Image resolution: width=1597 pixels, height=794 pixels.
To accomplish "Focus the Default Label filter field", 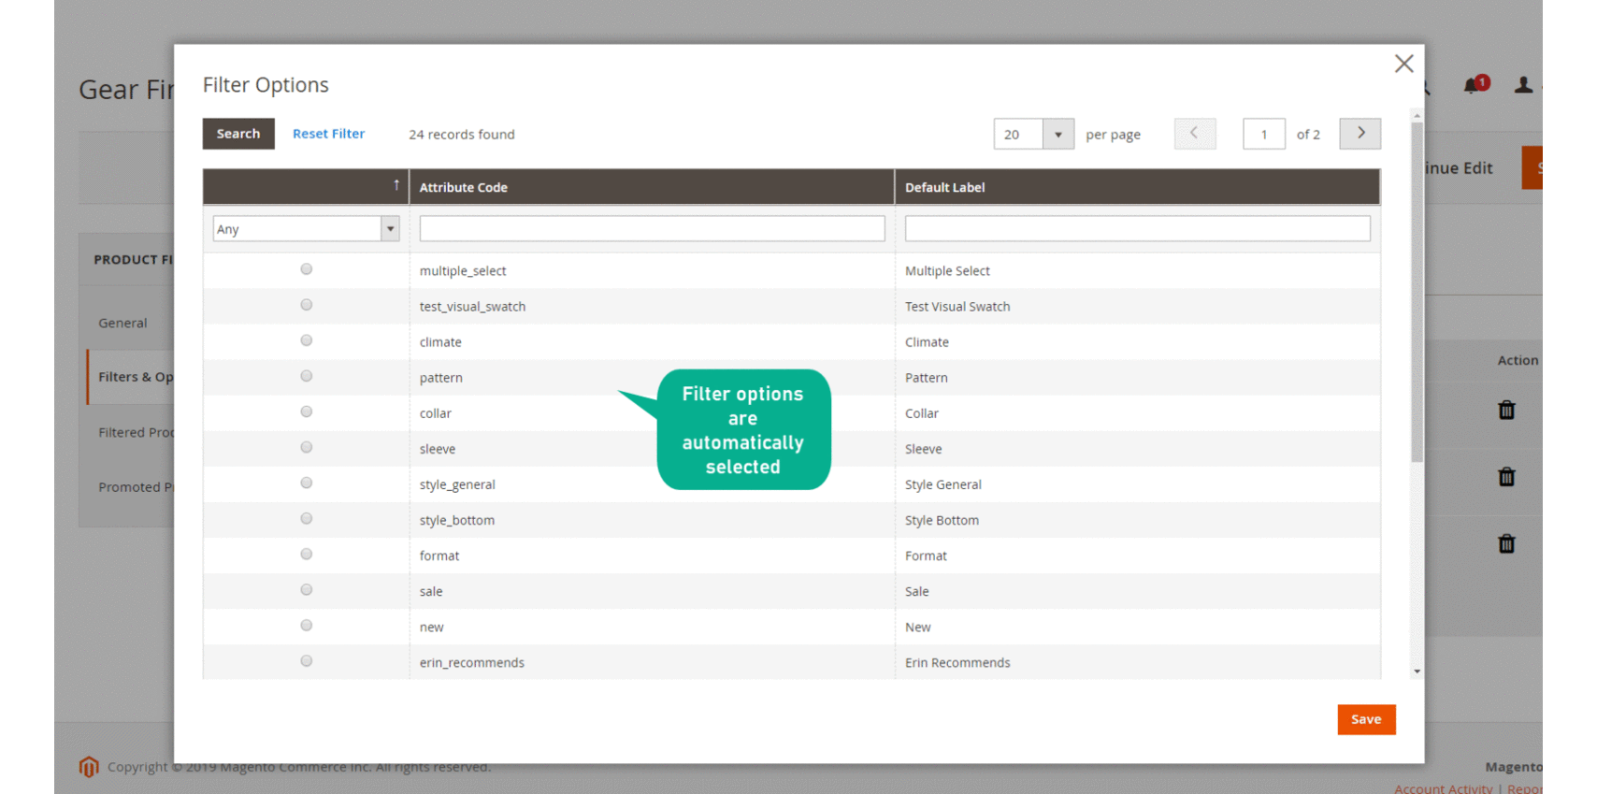I will [x=1137, y=228].
